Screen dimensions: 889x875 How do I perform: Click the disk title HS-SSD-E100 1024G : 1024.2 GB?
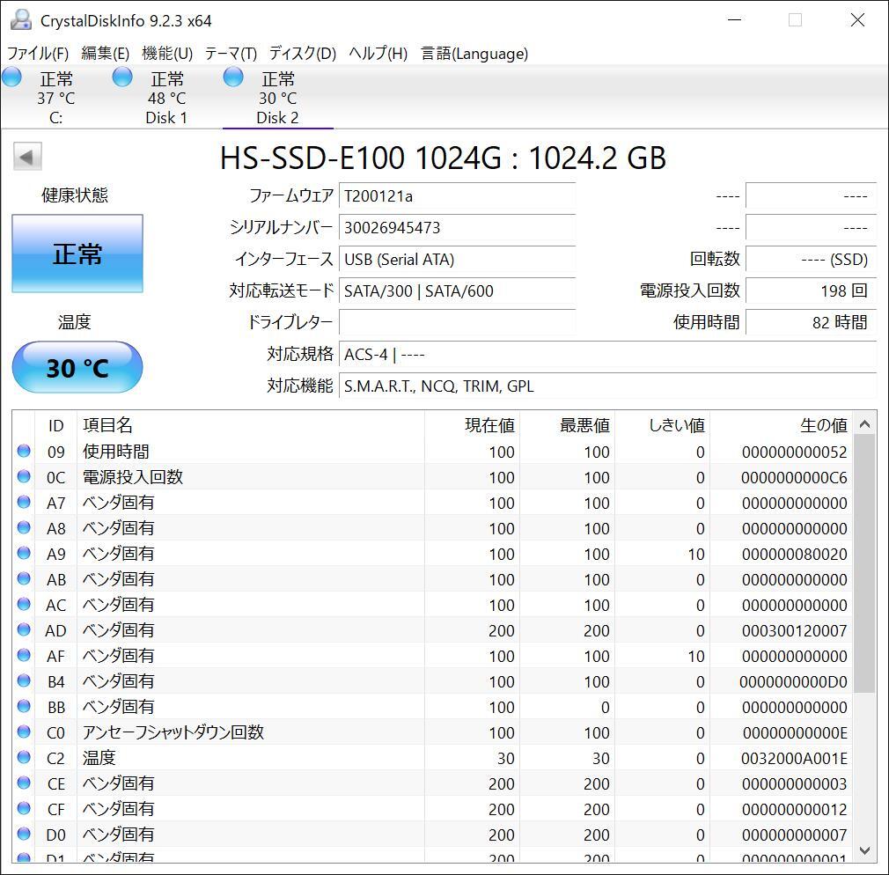[x=443, y=158]
